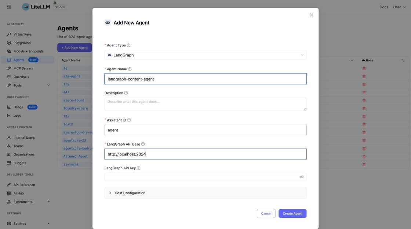Click the LangGraph API Base input field
The height and width of the screenshot is (229, 411).
[205, 154]
